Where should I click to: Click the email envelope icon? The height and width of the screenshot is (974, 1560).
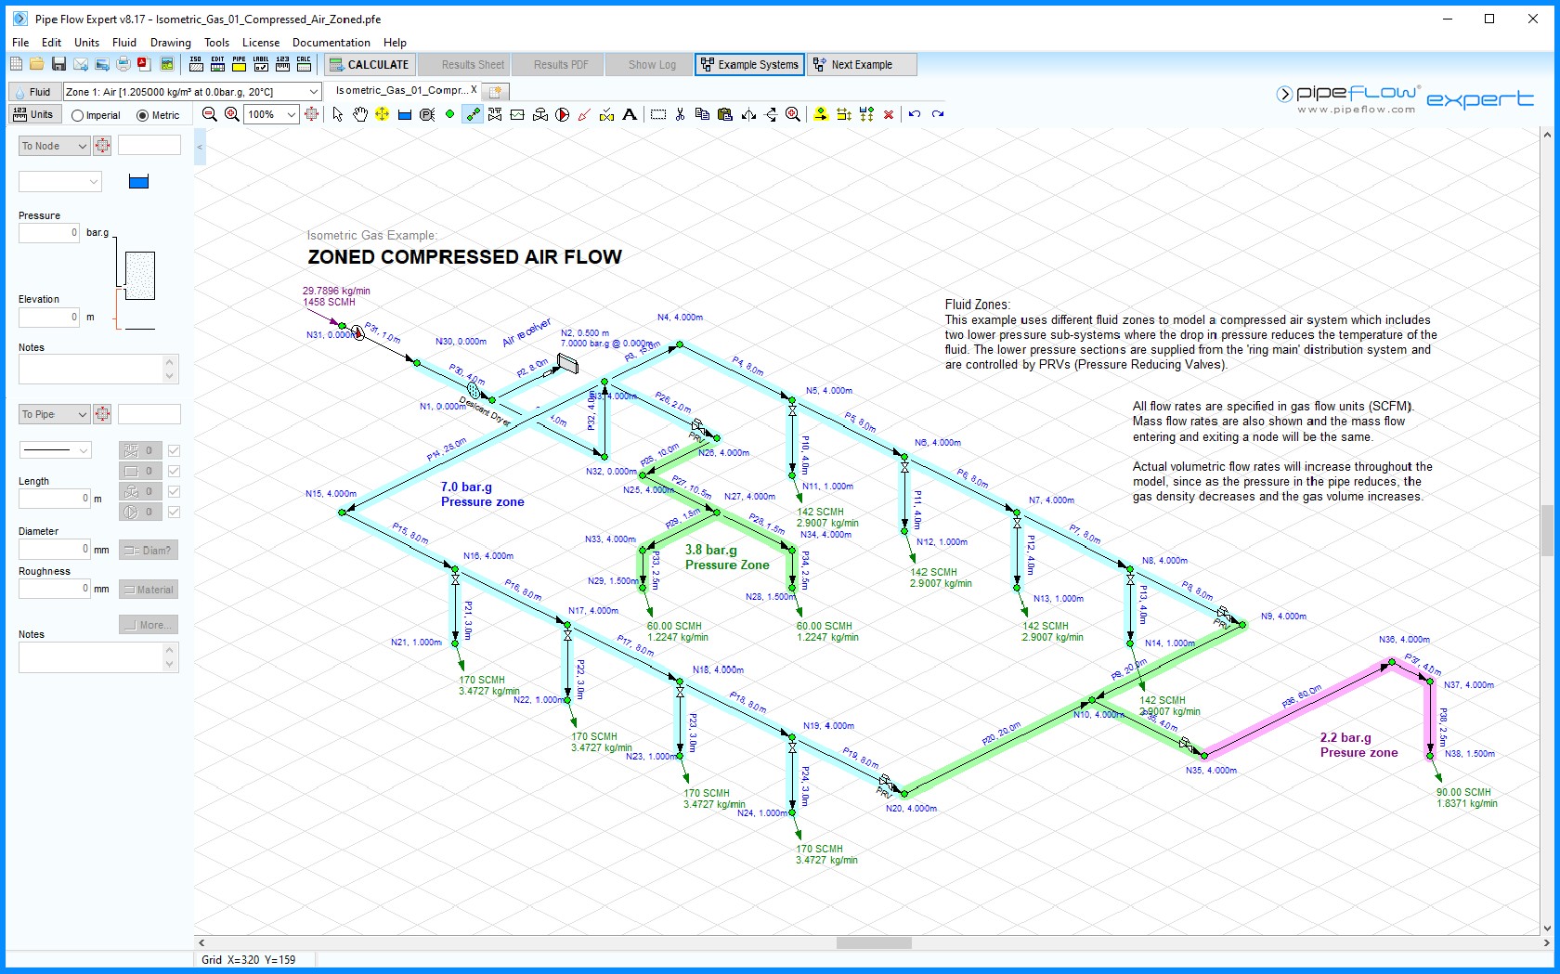(81, 64)
